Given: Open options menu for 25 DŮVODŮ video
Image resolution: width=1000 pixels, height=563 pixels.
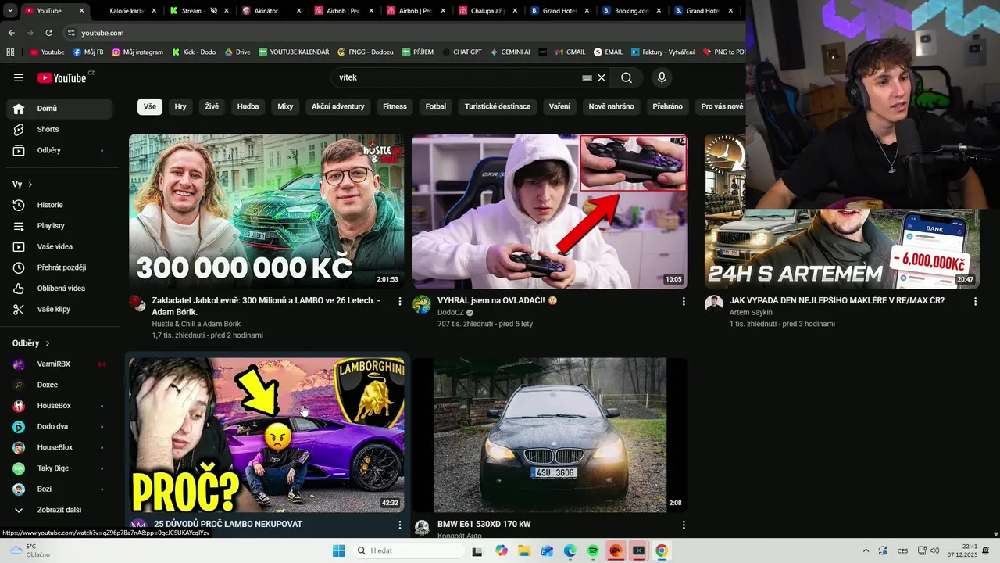Looking at the screenshot, I should (400, 525).
